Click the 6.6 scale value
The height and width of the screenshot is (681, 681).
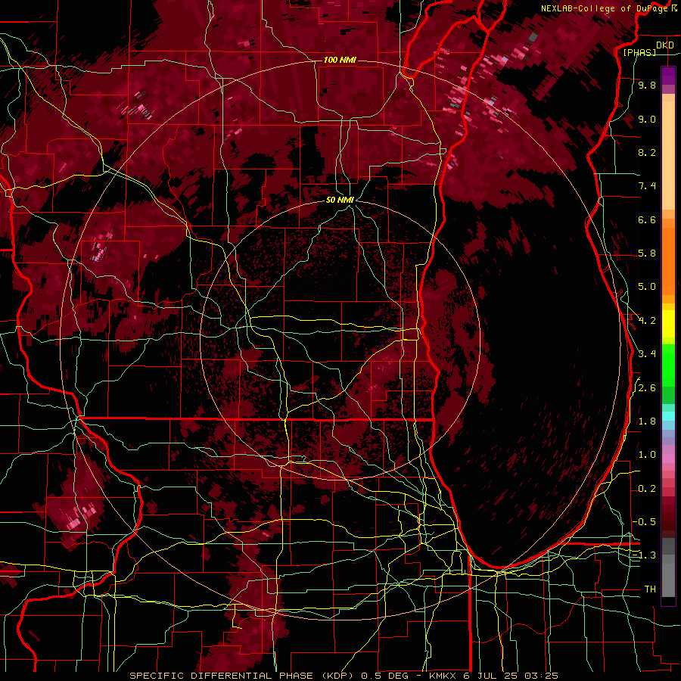pos(647,219)
